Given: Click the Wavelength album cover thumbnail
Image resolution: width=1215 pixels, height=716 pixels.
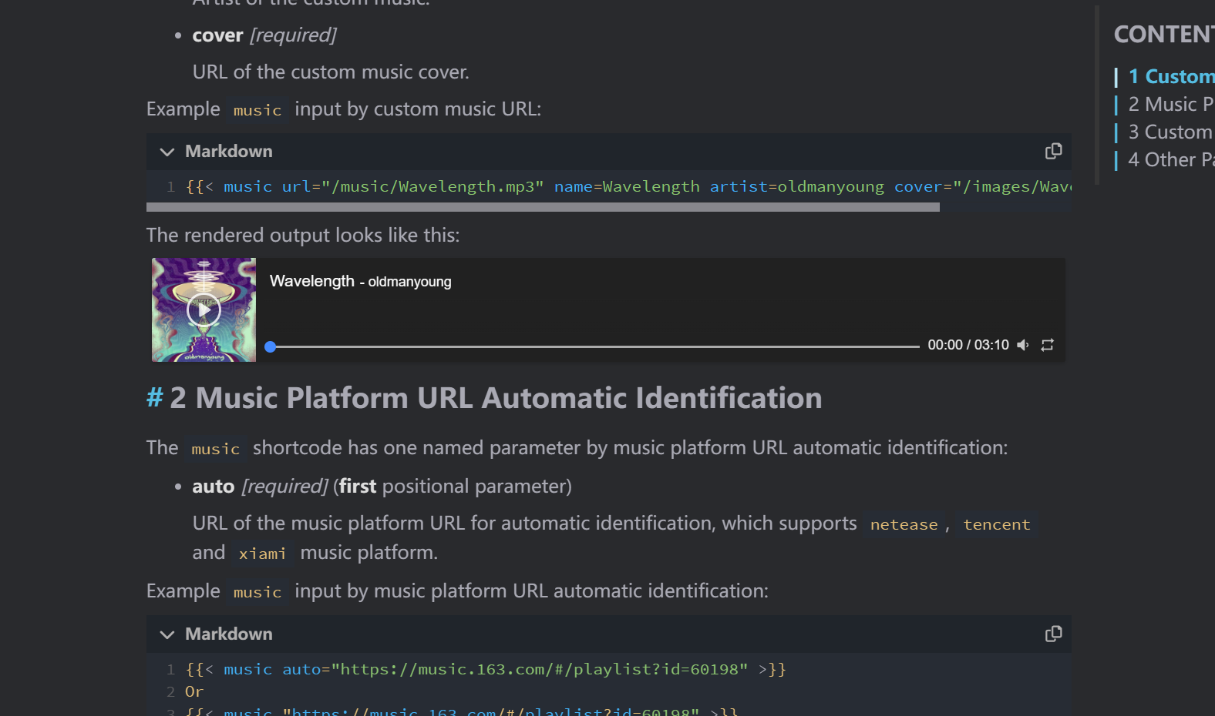Looking at the screenshot, I should 204,309.
